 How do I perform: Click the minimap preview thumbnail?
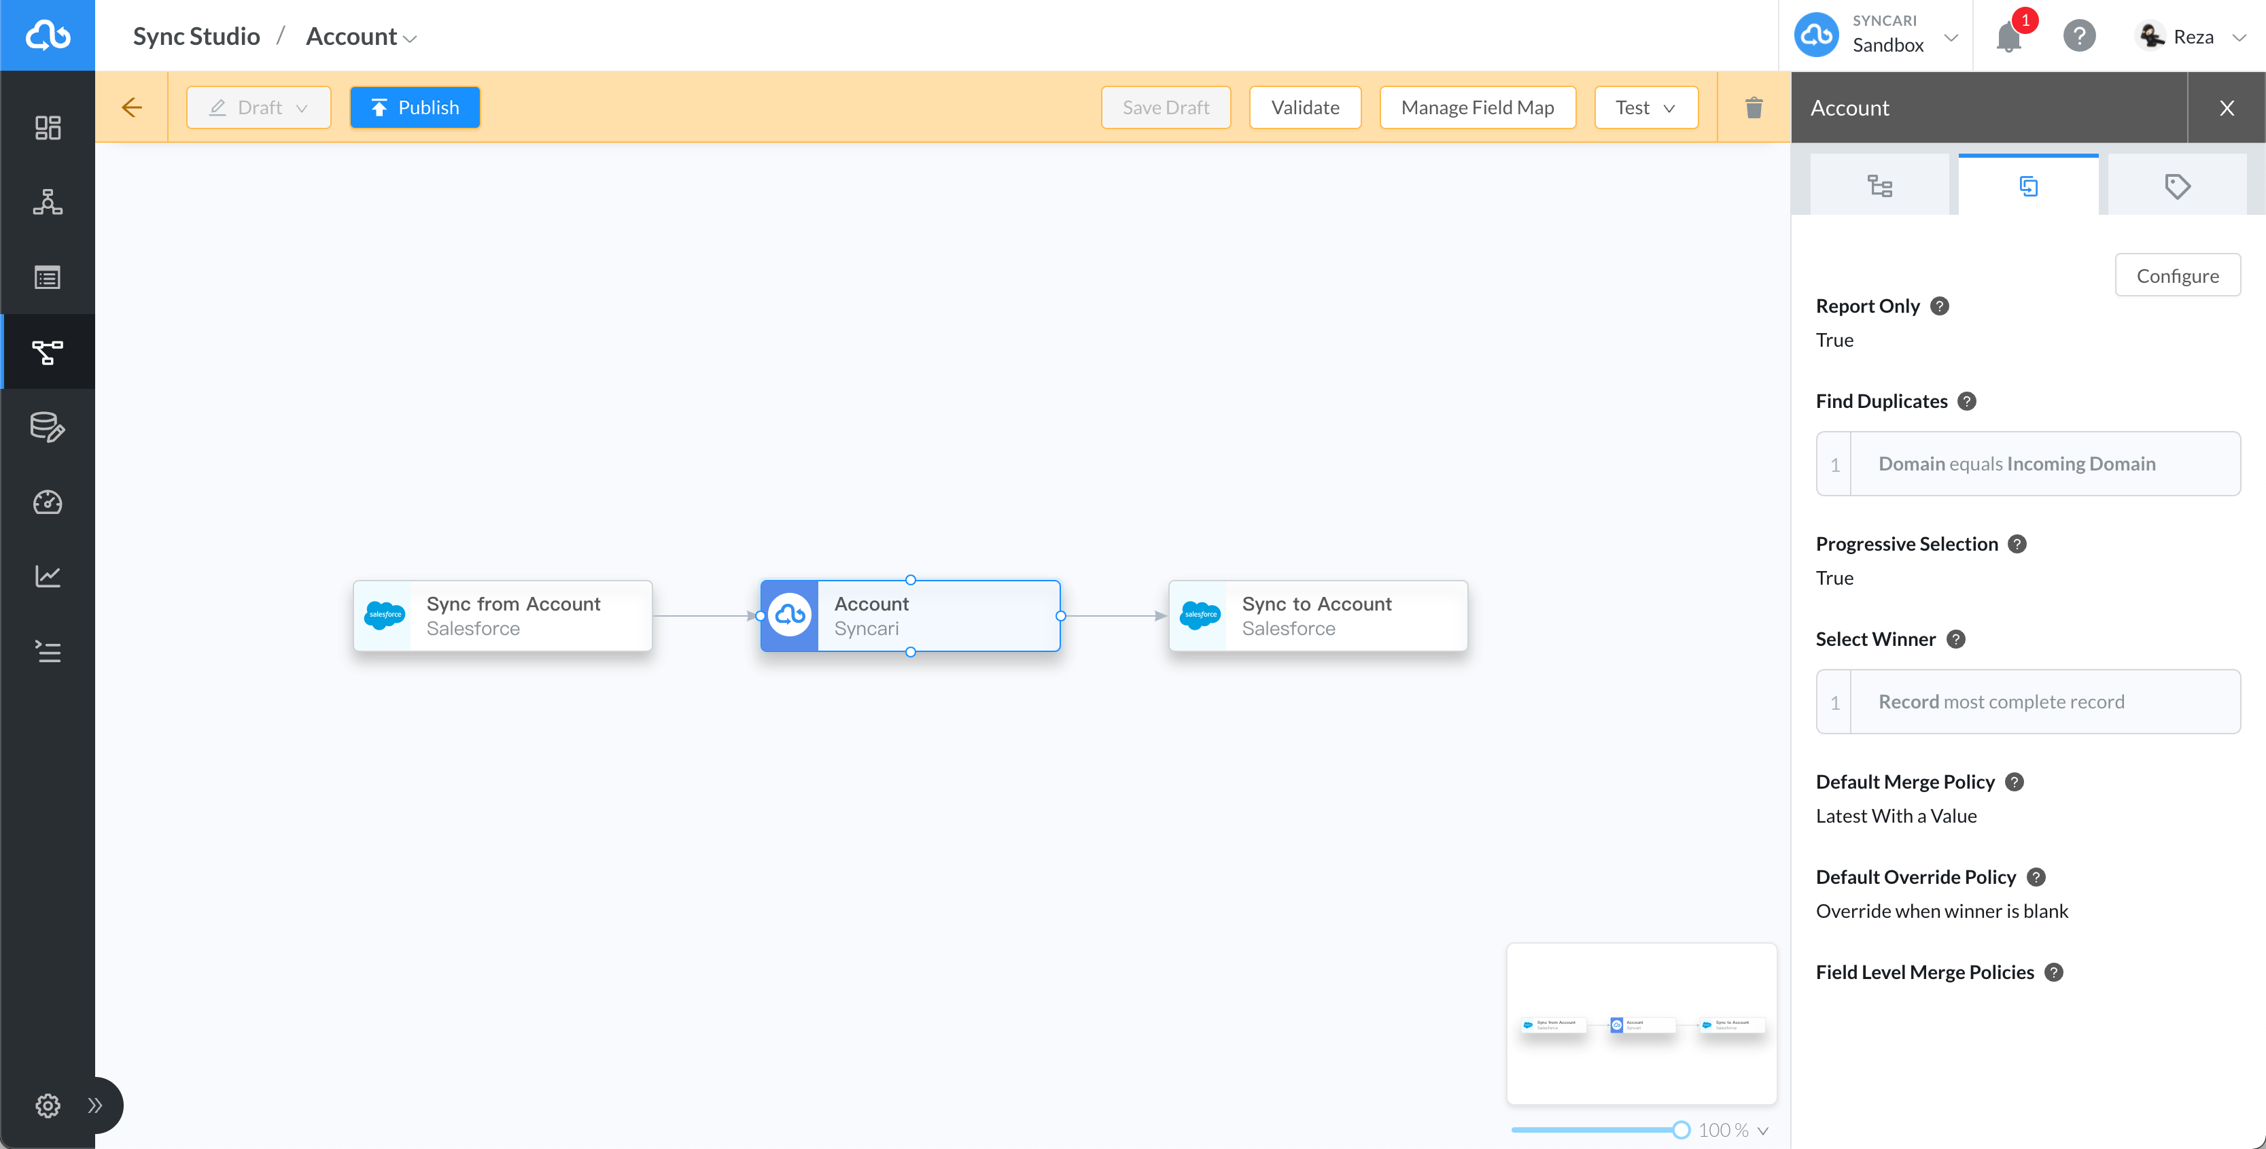pos(1641,1024)
